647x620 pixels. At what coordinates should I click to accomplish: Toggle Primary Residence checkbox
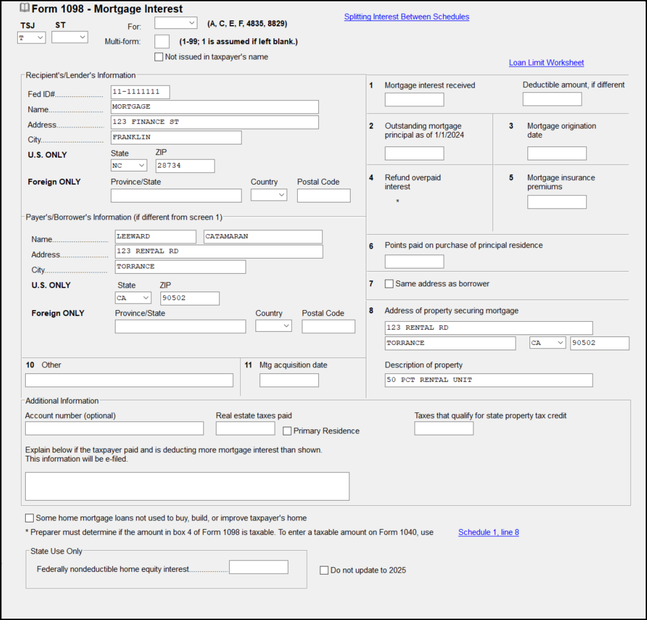point(287,431)
